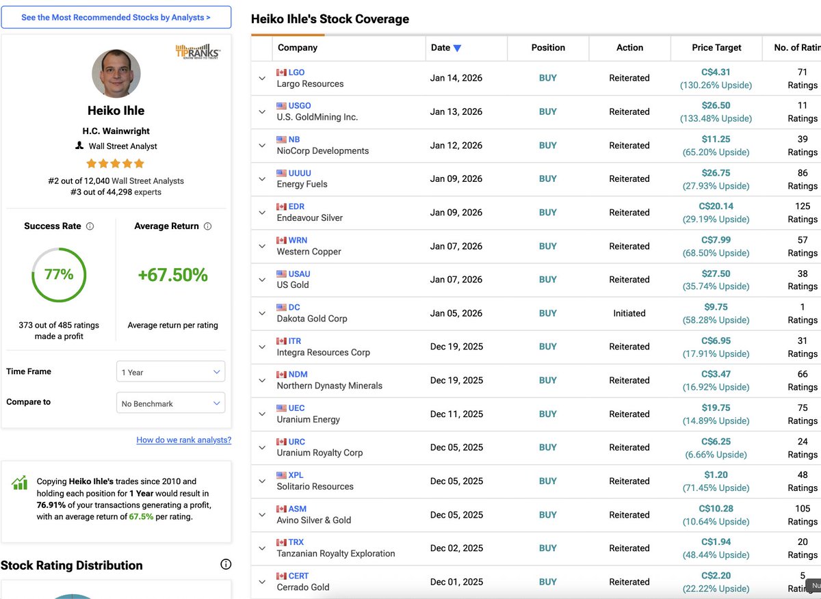The image size is (821, 599).
Task: Open the ITR ticker link
Action: coord(295,341)
